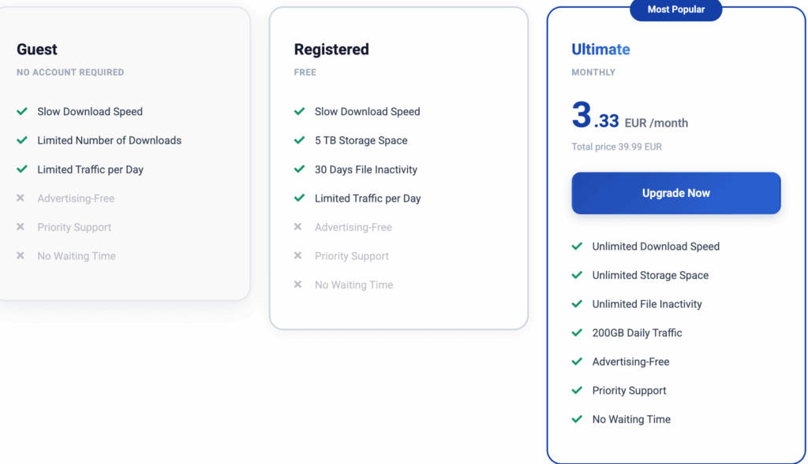The width and height of the screenshot is (808, 464).
Task: Click checkmark beside 30 Days File Inactivity
Action: point(299,169)
